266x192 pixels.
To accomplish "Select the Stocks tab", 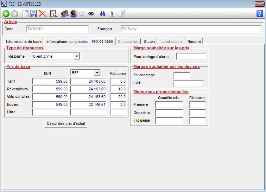I will [150, 41].
